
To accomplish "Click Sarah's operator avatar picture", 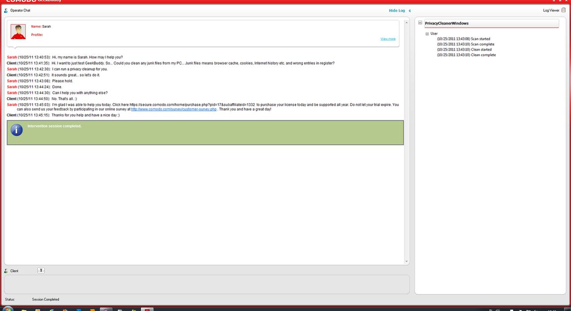I will pyautogui.click(x=18, y=32).
